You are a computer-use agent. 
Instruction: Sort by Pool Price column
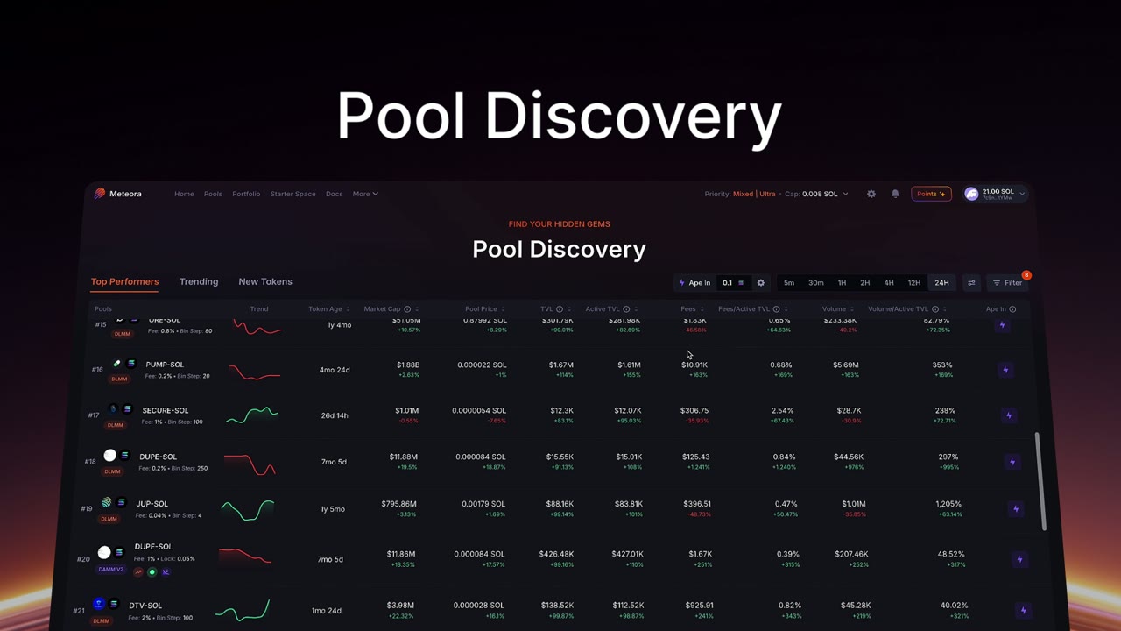point(484,309)
